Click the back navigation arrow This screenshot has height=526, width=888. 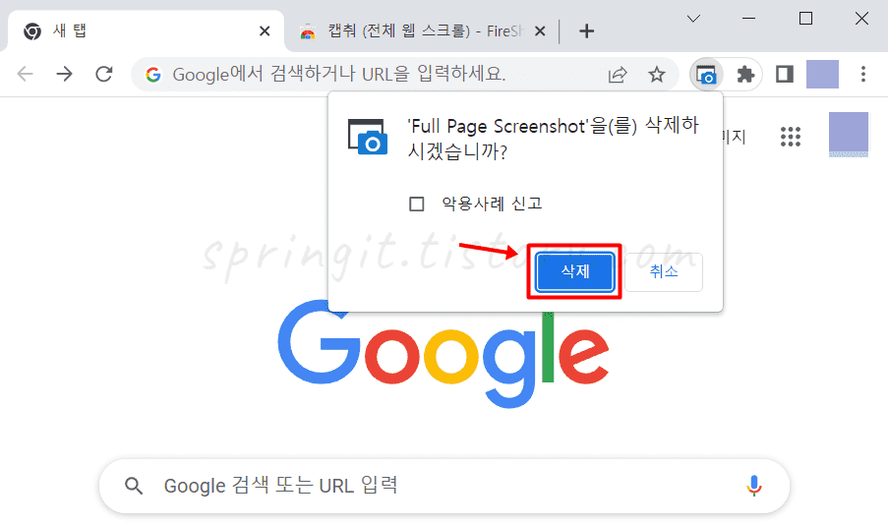coord(26,74)
